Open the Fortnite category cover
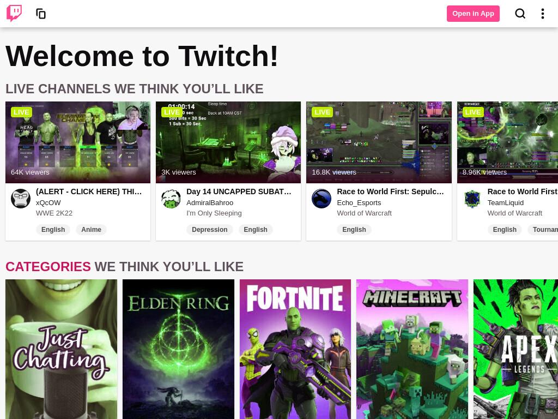 295,349
